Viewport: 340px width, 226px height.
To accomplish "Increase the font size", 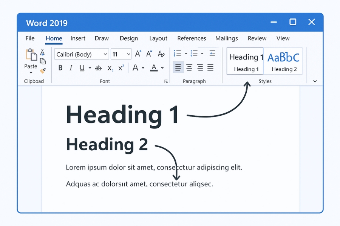I will 138,54.
